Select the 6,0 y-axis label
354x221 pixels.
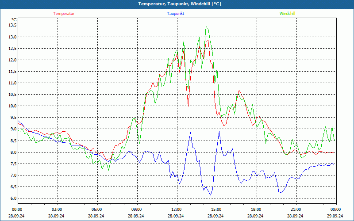pos(13,198)
